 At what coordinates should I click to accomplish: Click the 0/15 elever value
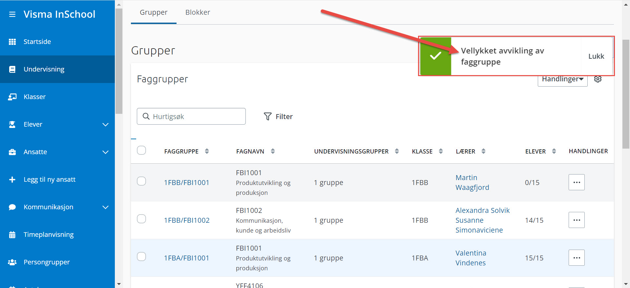point(532,182)
